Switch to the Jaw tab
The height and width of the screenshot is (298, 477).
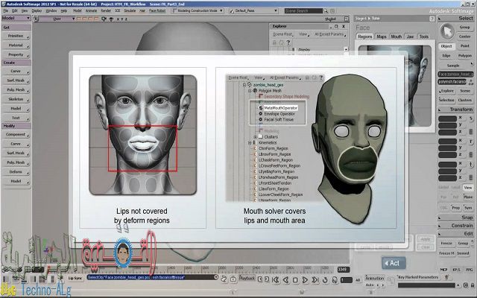[410, 37]
